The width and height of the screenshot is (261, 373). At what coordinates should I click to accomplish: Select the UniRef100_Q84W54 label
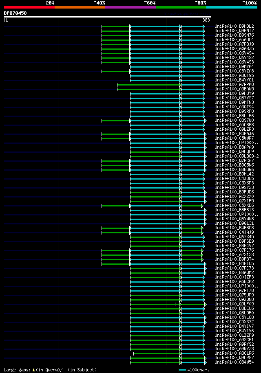coord(234,362)
